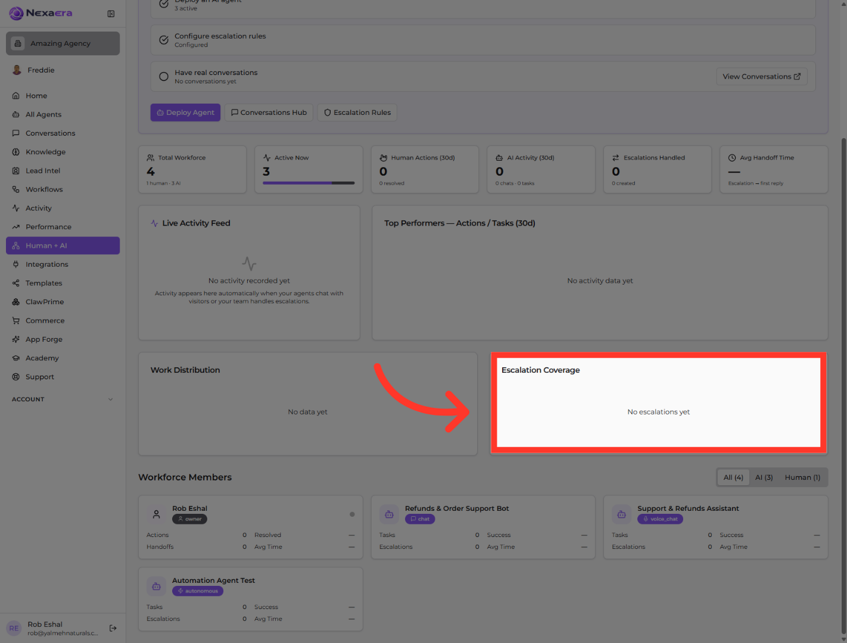Click the Escalation Rules button

pos(357,113)
